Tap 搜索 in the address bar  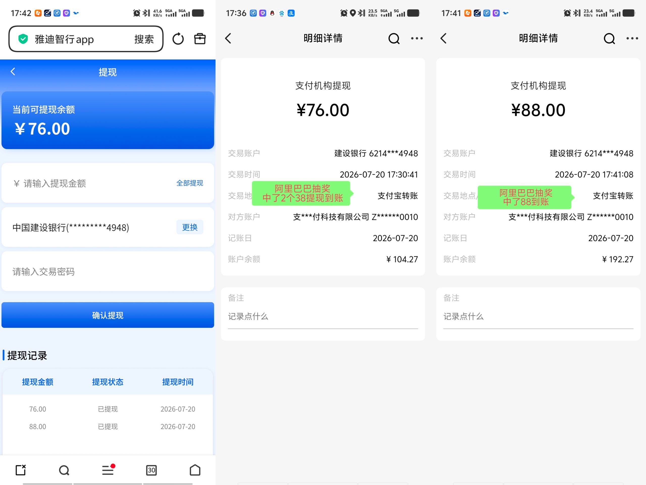(144, 39)
